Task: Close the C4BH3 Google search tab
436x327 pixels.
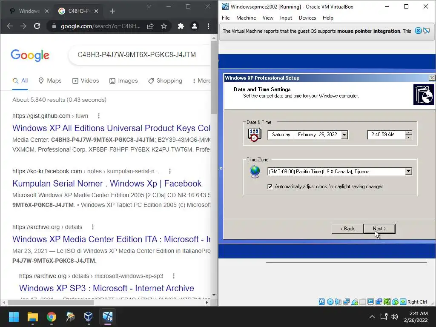Action: click(x=96, y=11)
